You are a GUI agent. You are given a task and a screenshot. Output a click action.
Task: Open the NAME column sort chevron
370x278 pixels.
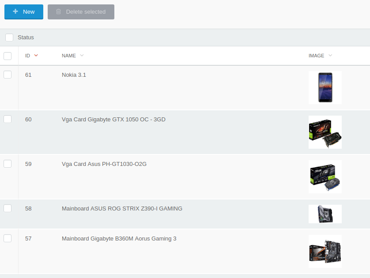pos(82,56)
